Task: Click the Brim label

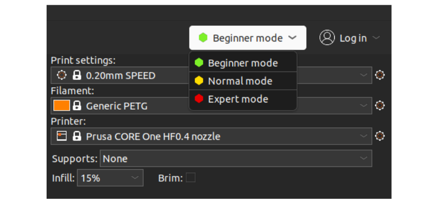Action: [x=170, y=178]
